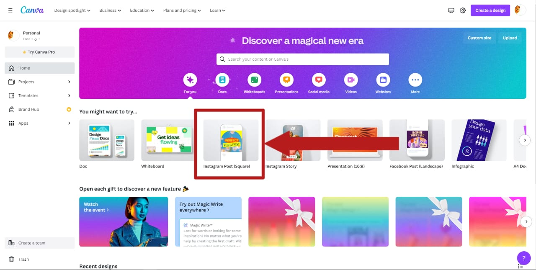Click the help question mark button
Viewport: 536px width, 270px height.
click(524, 257)
